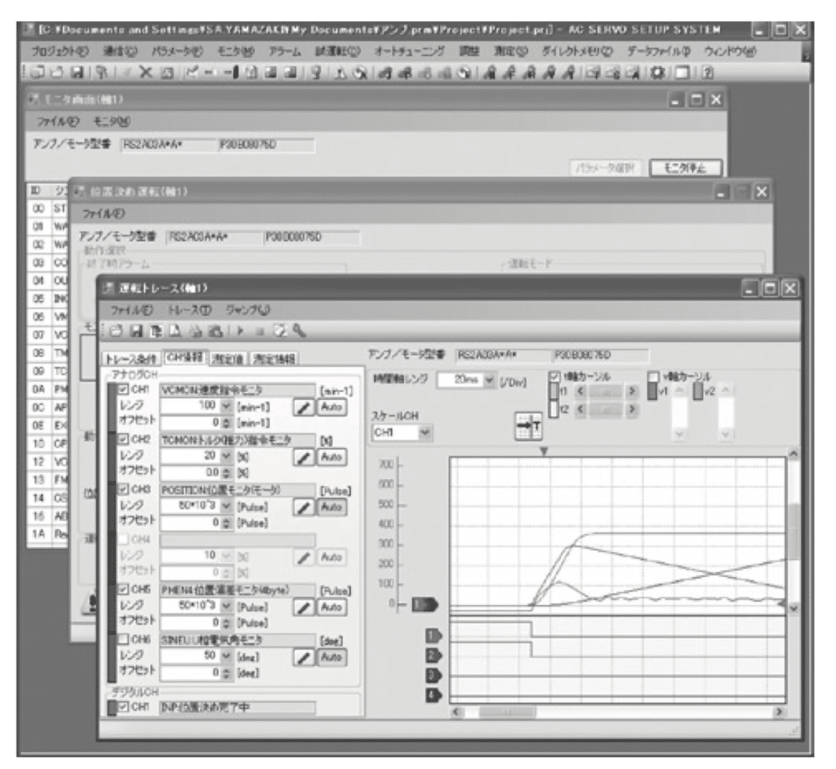The width and height of the screenshot is (836, 769).
Task: Disable the CH2 TCMON torque monitor channel
Action: pyautogui.click(x=123, y=439)
